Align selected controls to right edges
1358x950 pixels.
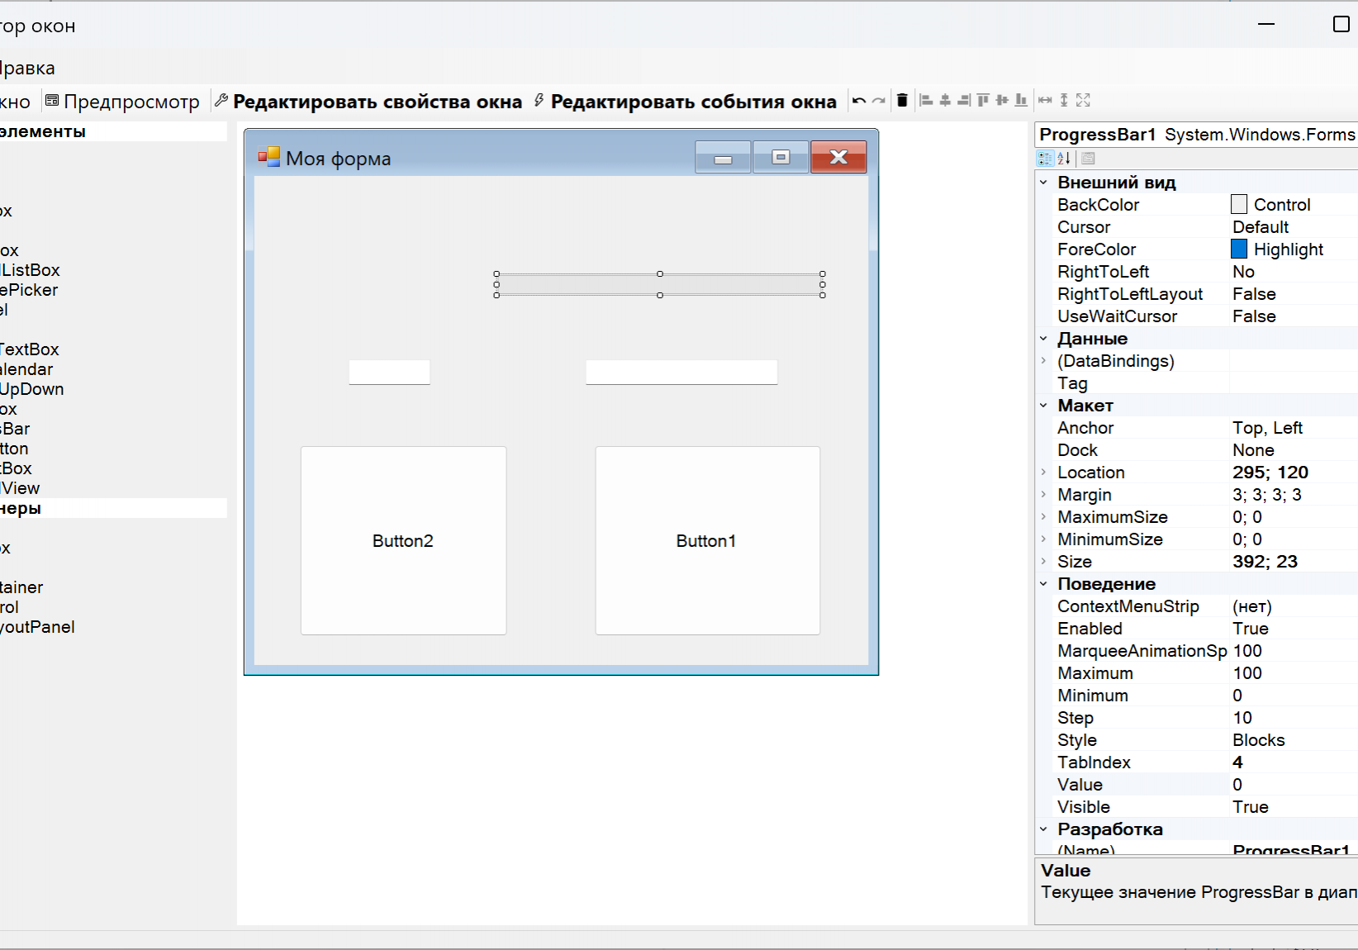click(x=964, y=101)
